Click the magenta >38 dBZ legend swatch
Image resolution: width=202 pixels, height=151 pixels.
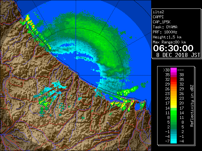[174, 70]
